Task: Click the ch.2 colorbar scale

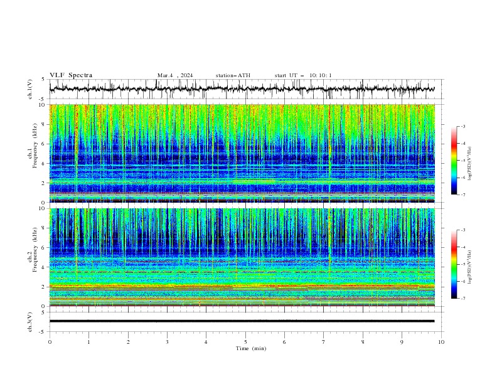Action: tap(454, 264)
